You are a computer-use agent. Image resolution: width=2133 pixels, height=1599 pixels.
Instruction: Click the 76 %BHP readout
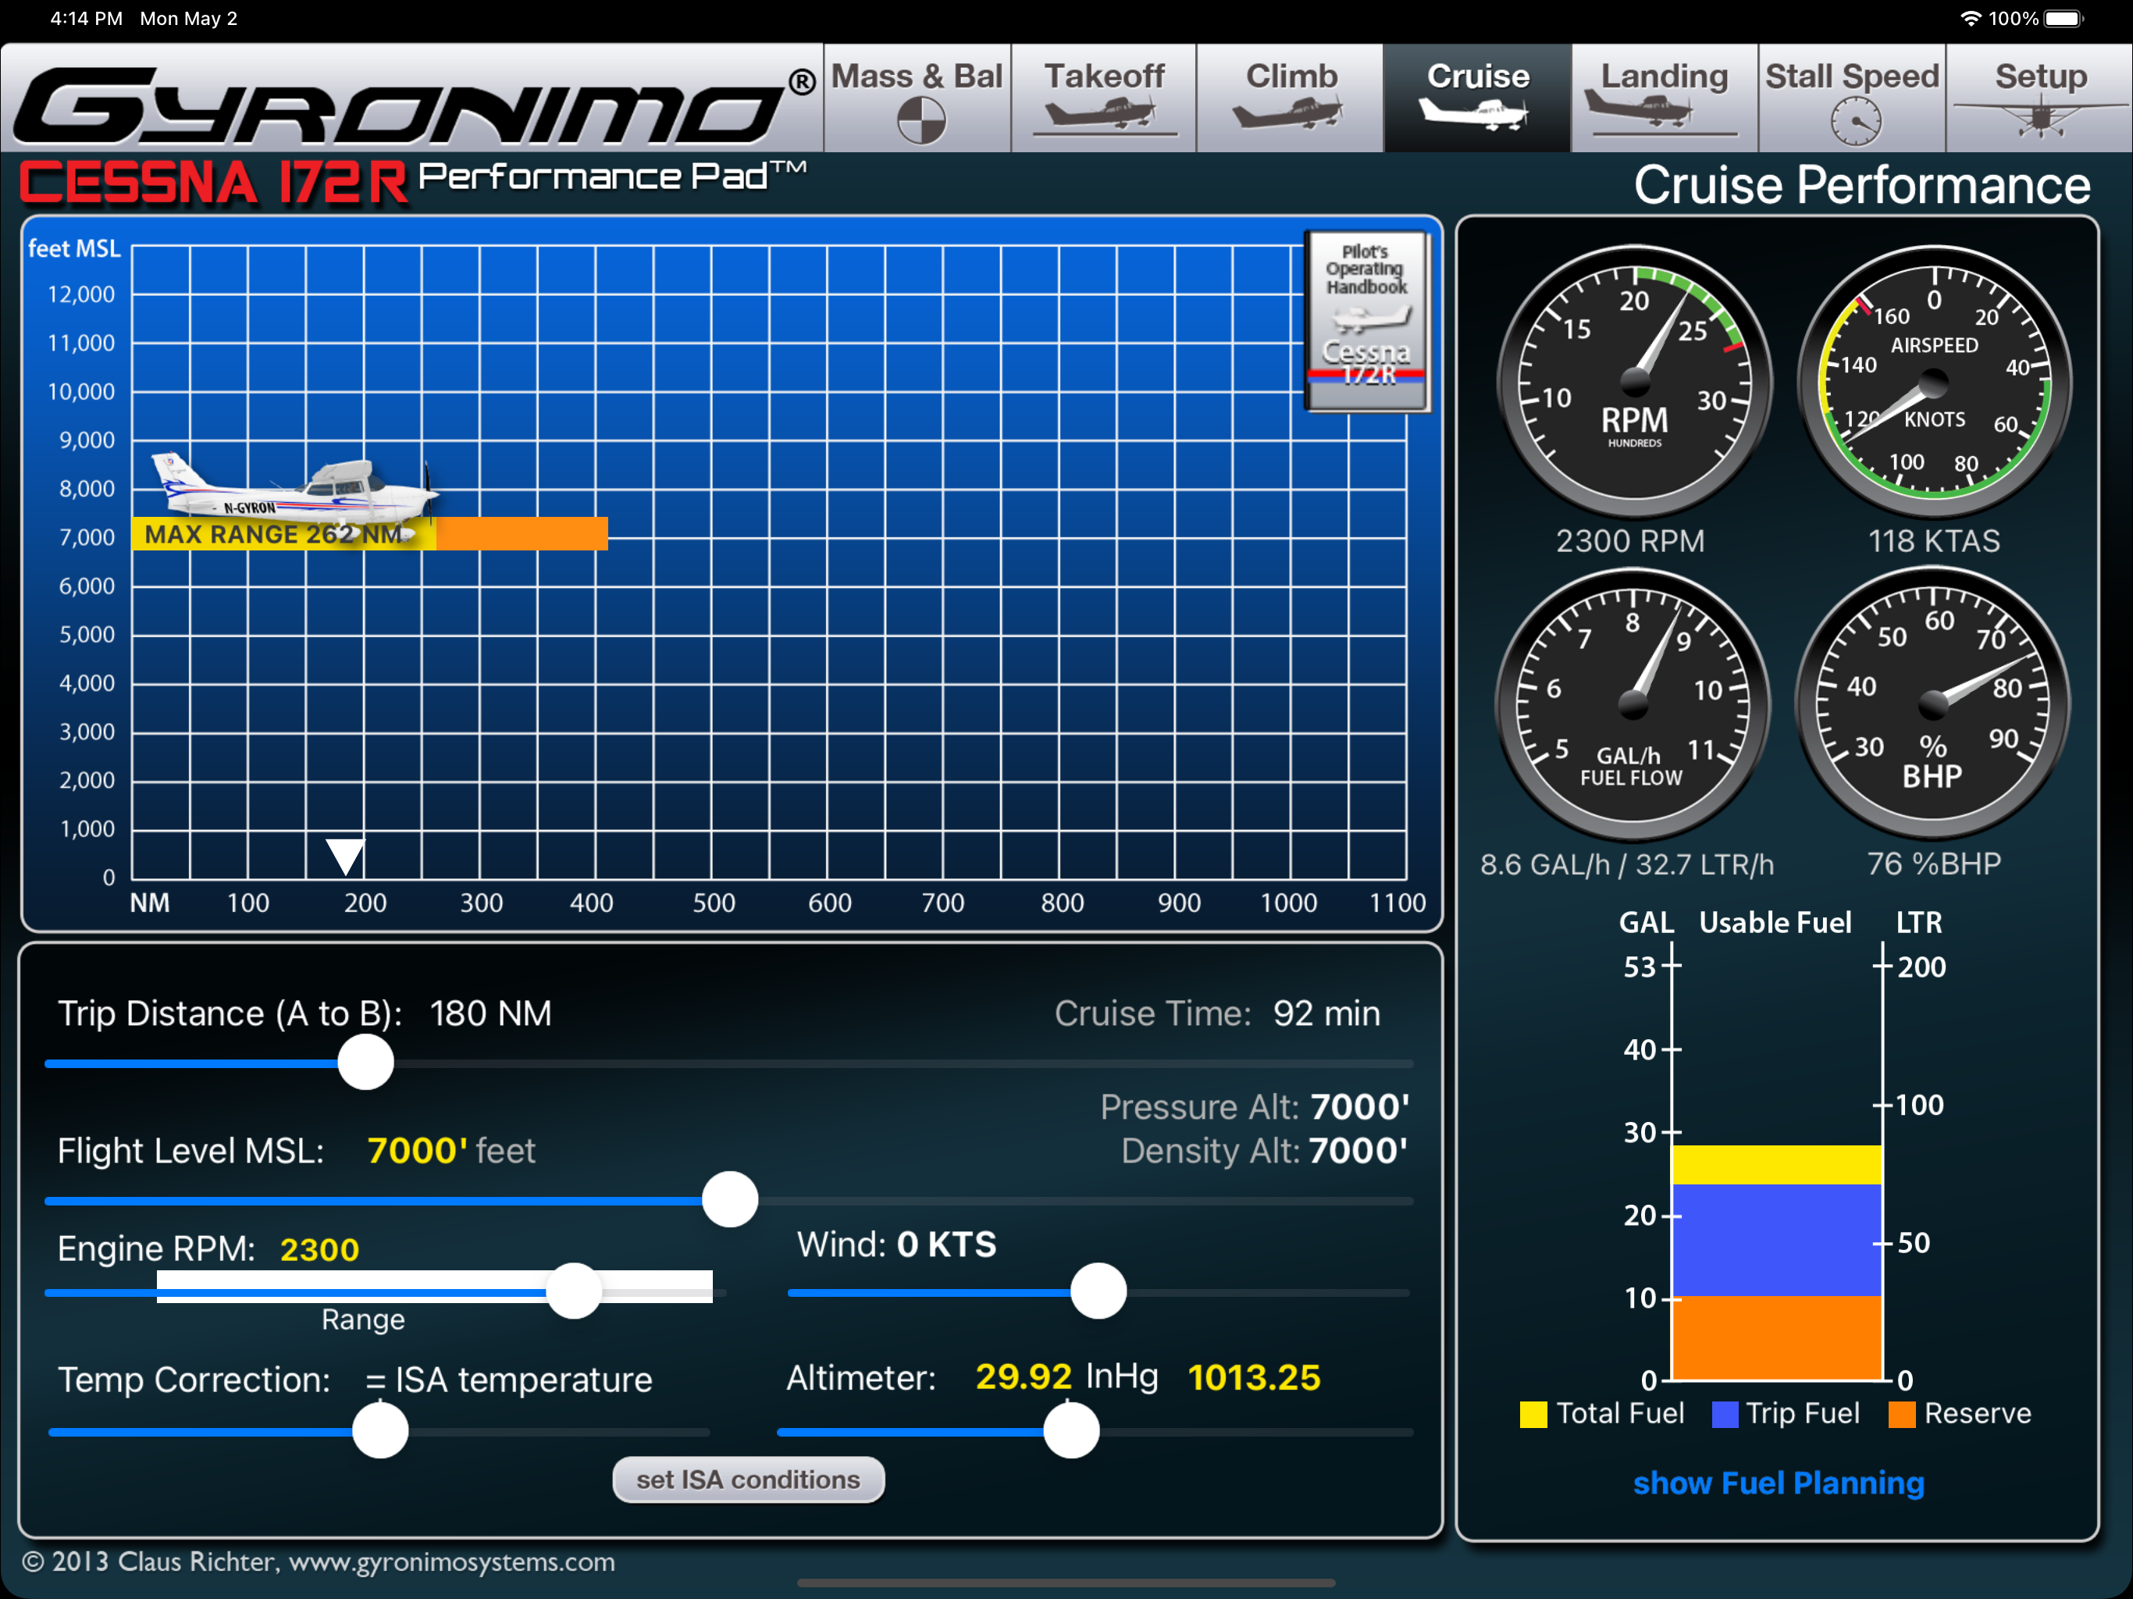[1933, 864]
